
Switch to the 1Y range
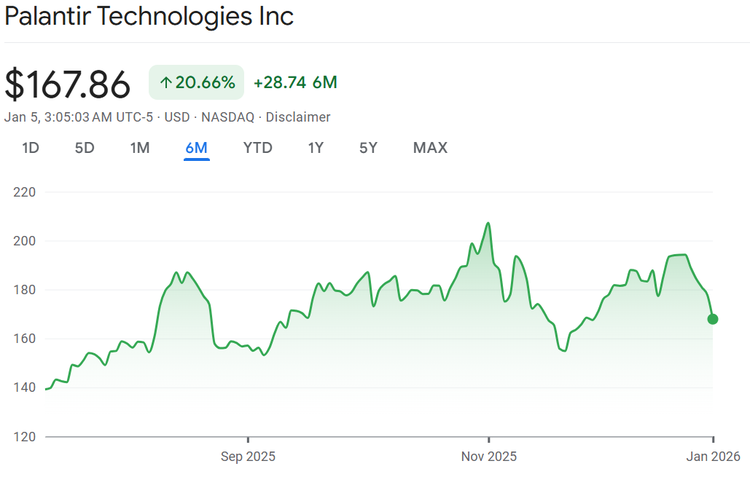point(316,148)
